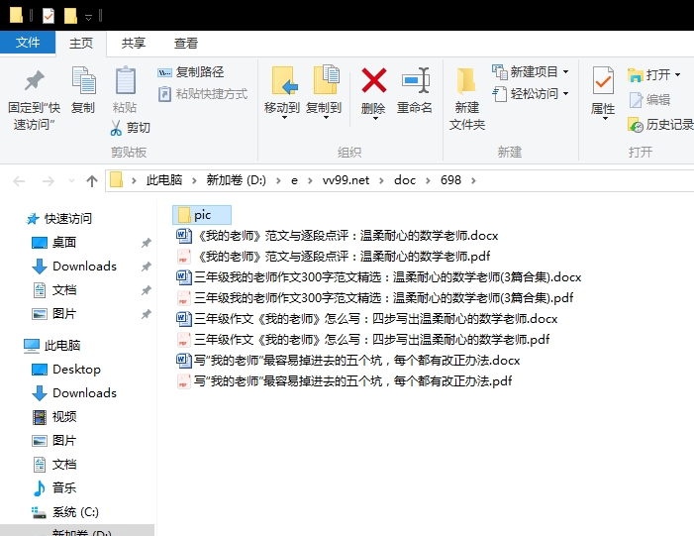This screenshot has height=536, width=694.
Task: Click Paste shortcut option
Action: coord(203,94)
